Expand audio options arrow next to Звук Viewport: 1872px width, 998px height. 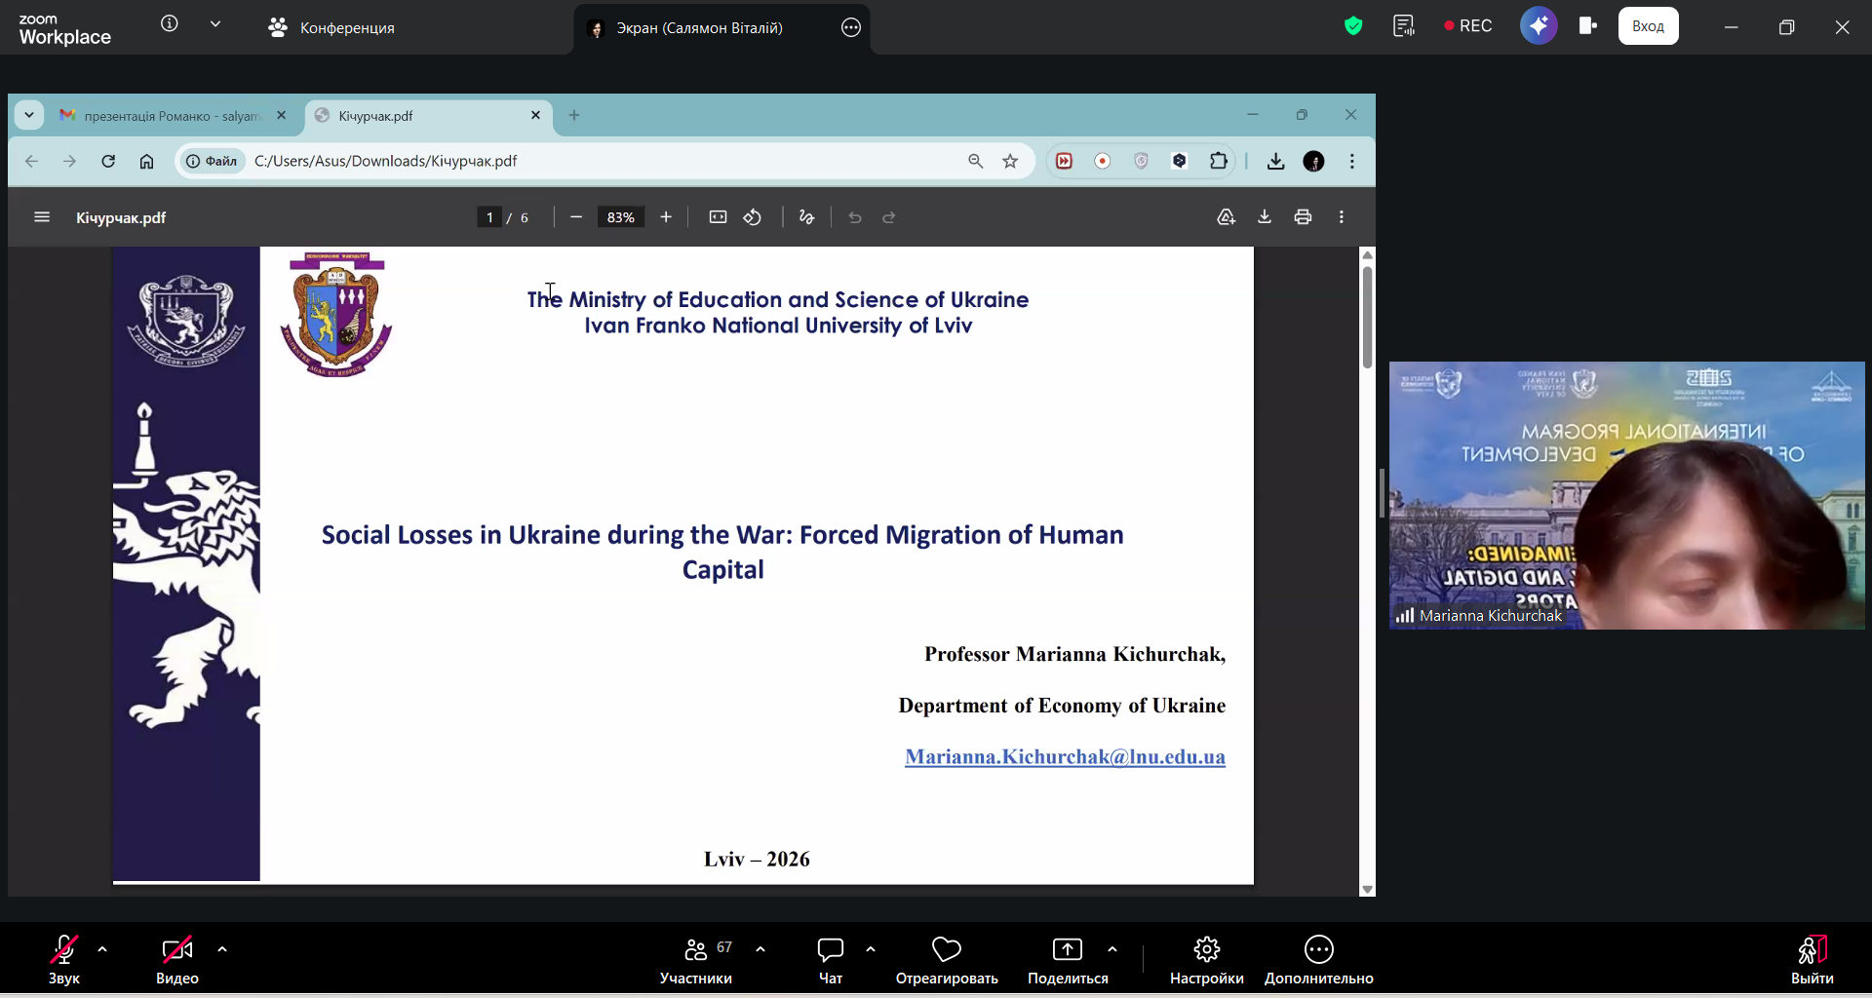102,949
